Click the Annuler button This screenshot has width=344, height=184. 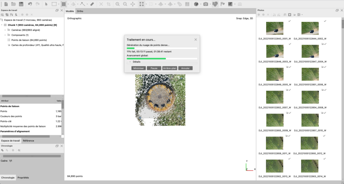185,68
